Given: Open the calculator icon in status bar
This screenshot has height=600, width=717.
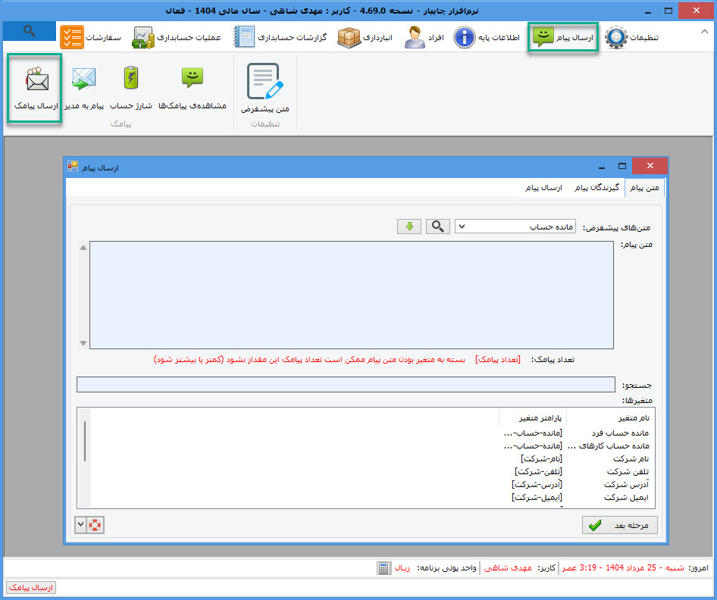Looking at the screenshot, I should click(x=385, y=567).
